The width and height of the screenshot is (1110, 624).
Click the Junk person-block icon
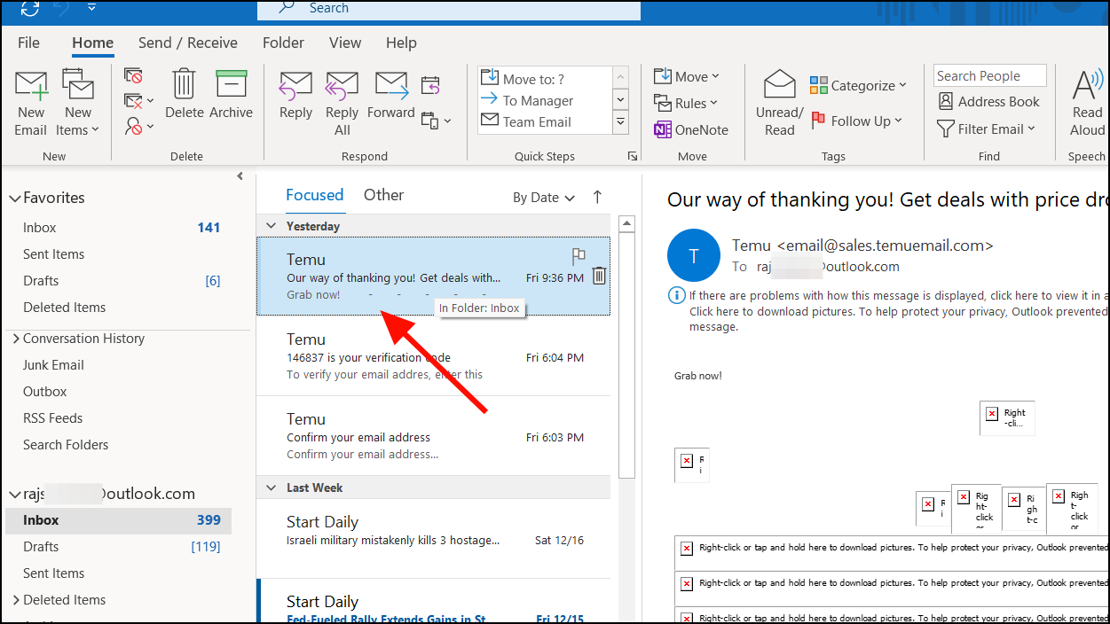(x=134, y=127)
